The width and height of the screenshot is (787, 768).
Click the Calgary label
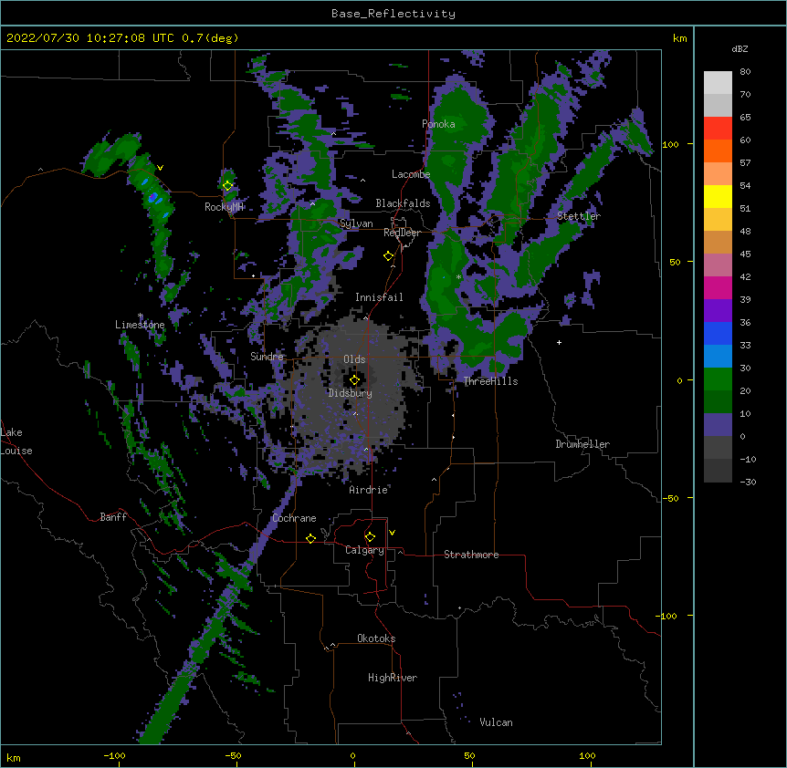364,550
